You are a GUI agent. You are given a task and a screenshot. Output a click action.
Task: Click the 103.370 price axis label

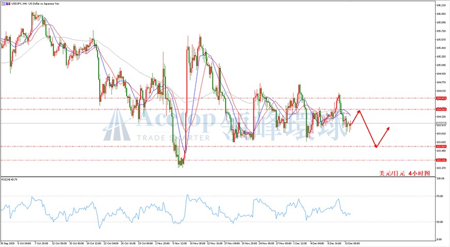(x=441, y=168)
